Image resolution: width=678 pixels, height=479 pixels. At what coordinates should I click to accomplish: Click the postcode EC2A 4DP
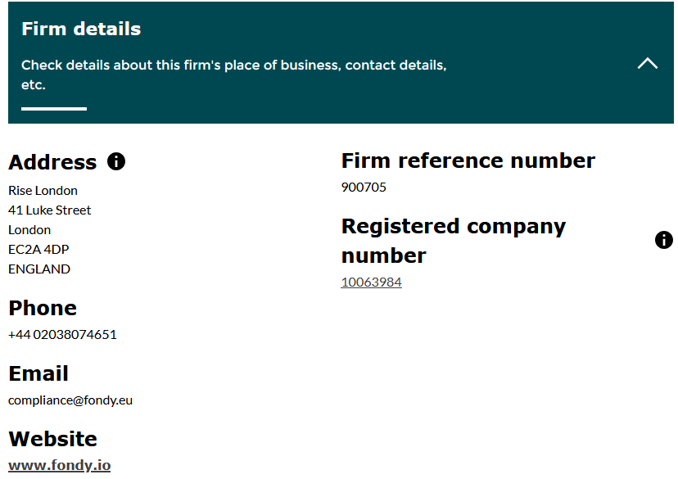pos(38,249)
